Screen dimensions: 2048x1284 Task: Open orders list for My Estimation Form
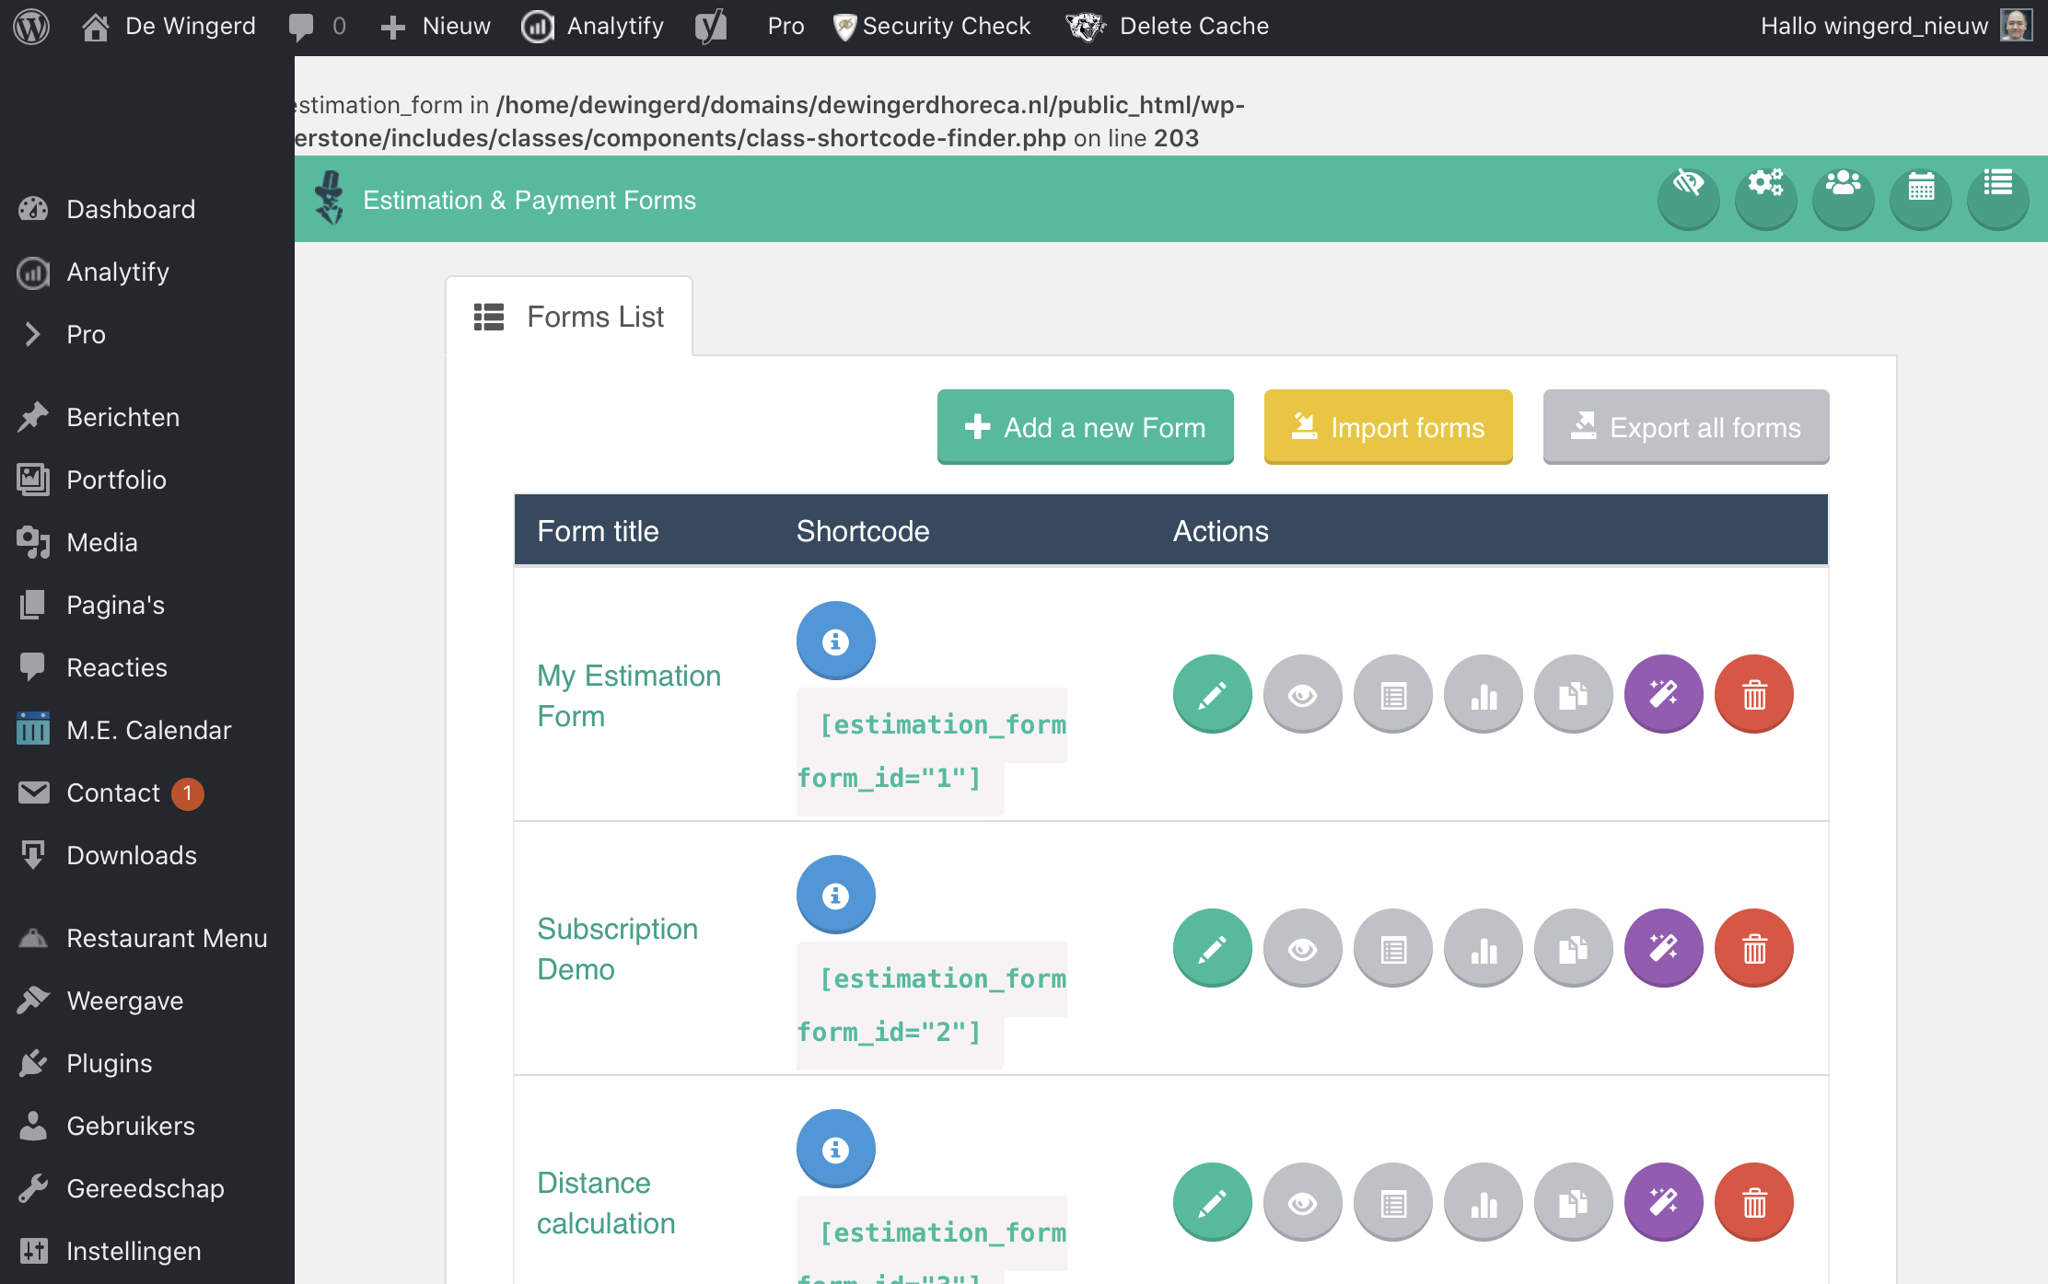tap(1392, 694)
